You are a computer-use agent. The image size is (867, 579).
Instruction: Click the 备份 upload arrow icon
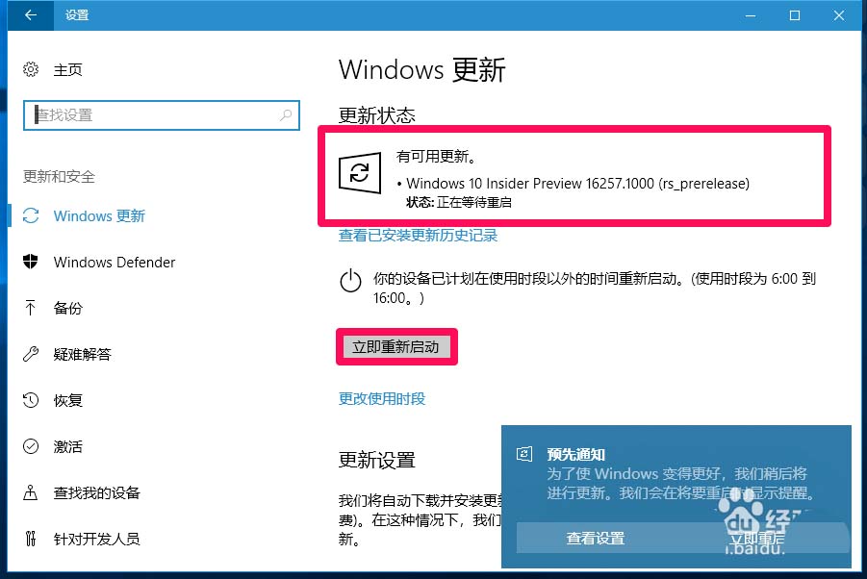[31, 308]
